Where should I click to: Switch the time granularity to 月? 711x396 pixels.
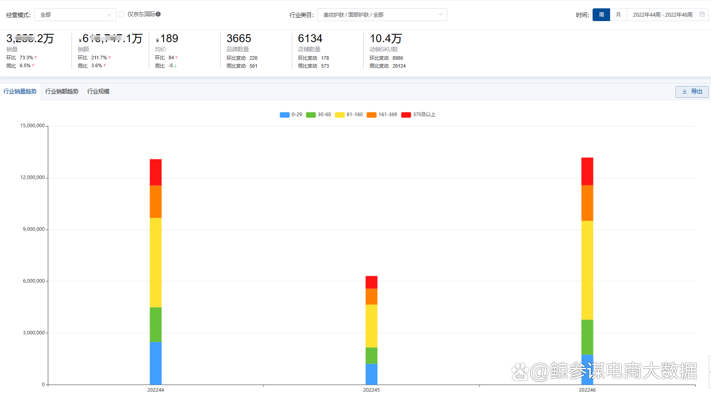tap(618, 15)
